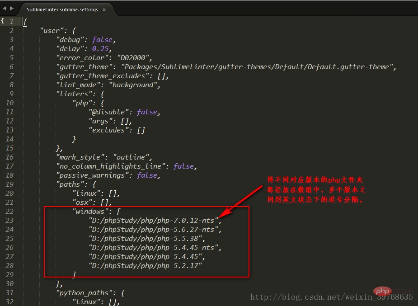Click the "linux" key on line 32

tap(86, 302)
